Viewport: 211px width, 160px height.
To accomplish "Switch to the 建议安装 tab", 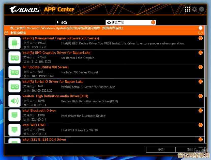I will pyautogui.click(x=131, y=22).
